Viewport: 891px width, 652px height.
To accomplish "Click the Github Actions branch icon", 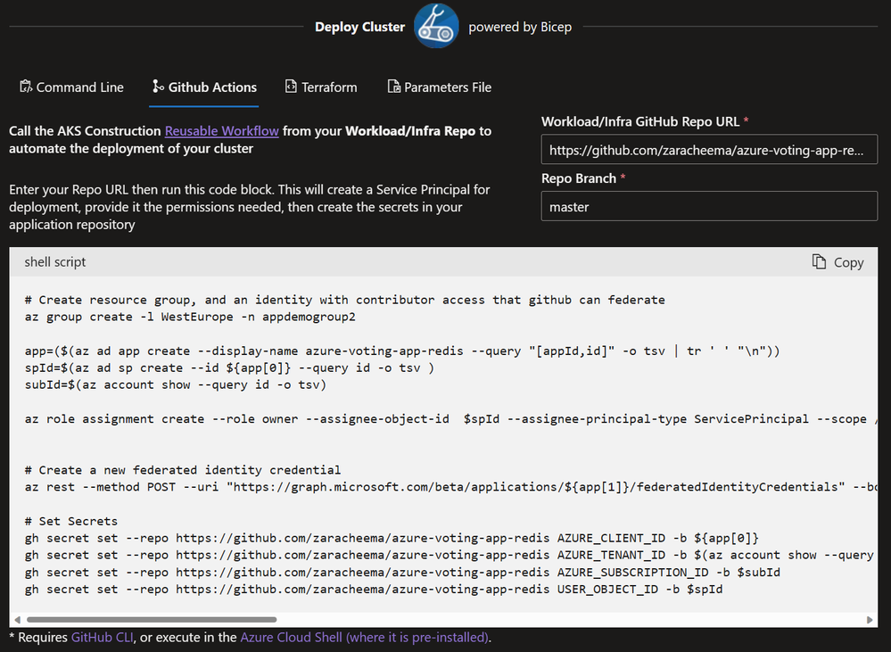I will 158,87.
